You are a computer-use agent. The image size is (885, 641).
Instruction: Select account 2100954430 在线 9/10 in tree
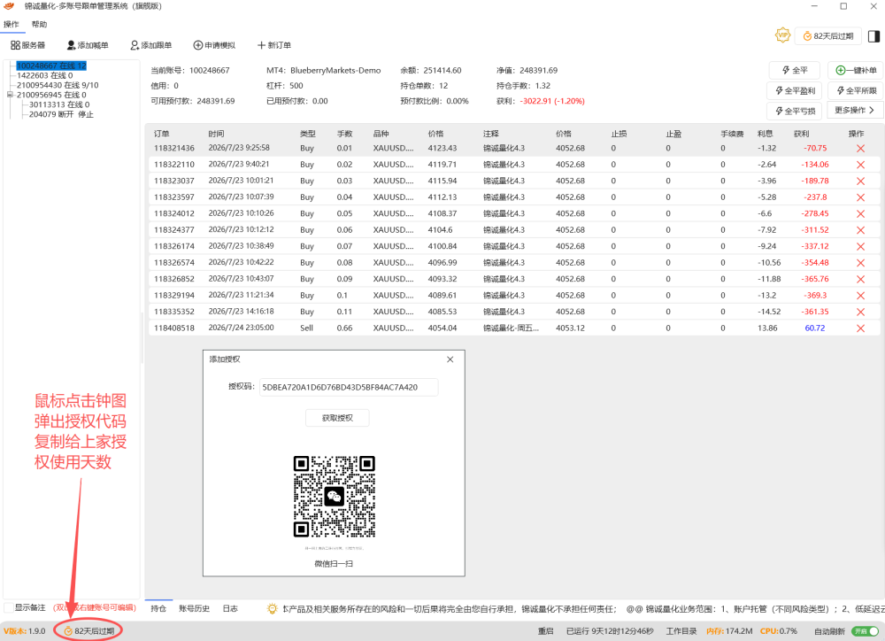tap(58, 85)
